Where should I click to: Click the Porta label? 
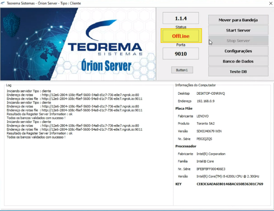pyautogui.click(x=181, y=45)
